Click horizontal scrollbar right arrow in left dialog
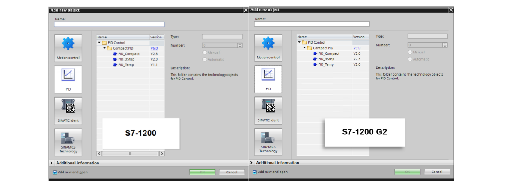The height and width of the screenshot is (187, 524). tap(161, 153)
